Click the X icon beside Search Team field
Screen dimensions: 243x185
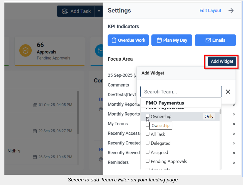228,92
